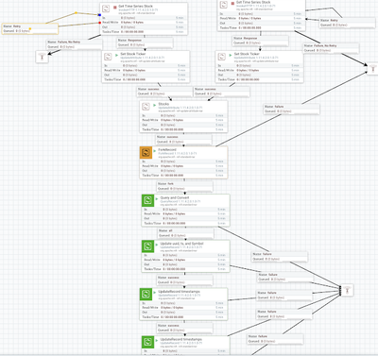Screen dimensions: 378x356
Task: Click the yellow bend point on Retry connection
Action: (76, 13)
